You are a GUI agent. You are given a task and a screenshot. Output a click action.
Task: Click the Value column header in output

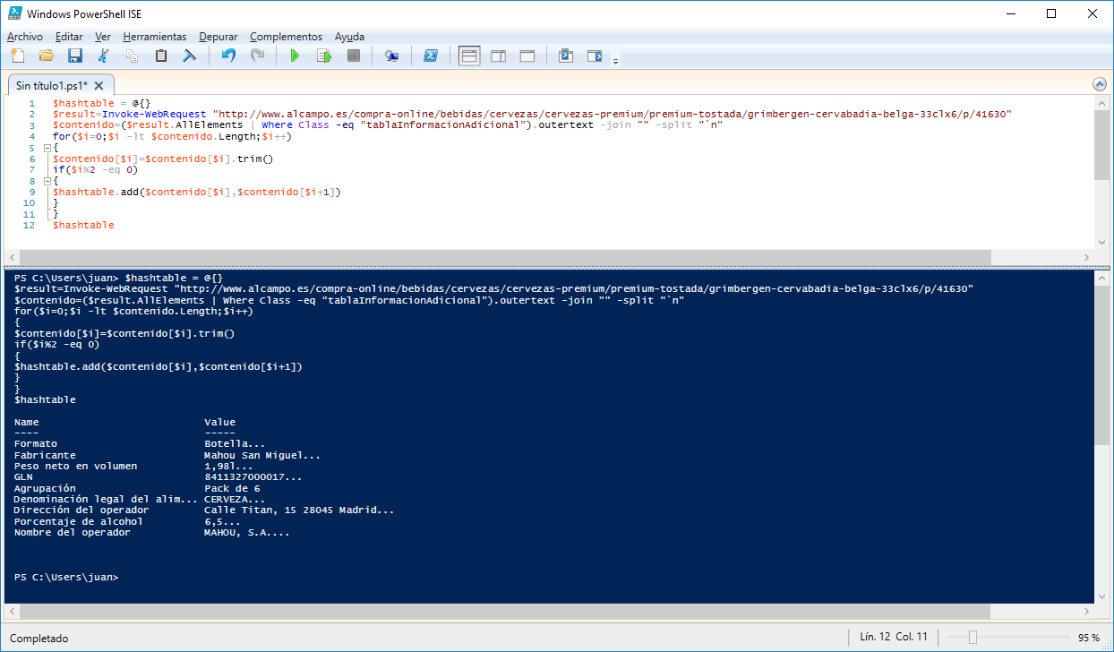click(x=219, y=422)
